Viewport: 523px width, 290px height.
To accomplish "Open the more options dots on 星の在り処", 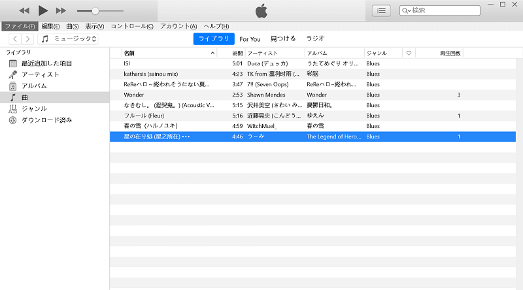I will (186, 137).
